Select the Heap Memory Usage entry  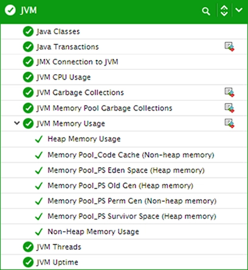pos(84,139)
